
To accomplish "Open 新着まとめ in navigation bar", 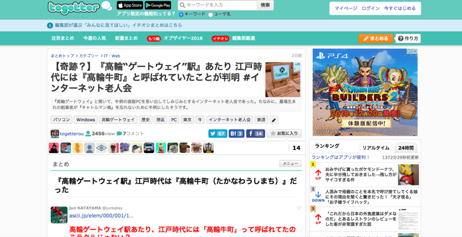I will [126, 38].
